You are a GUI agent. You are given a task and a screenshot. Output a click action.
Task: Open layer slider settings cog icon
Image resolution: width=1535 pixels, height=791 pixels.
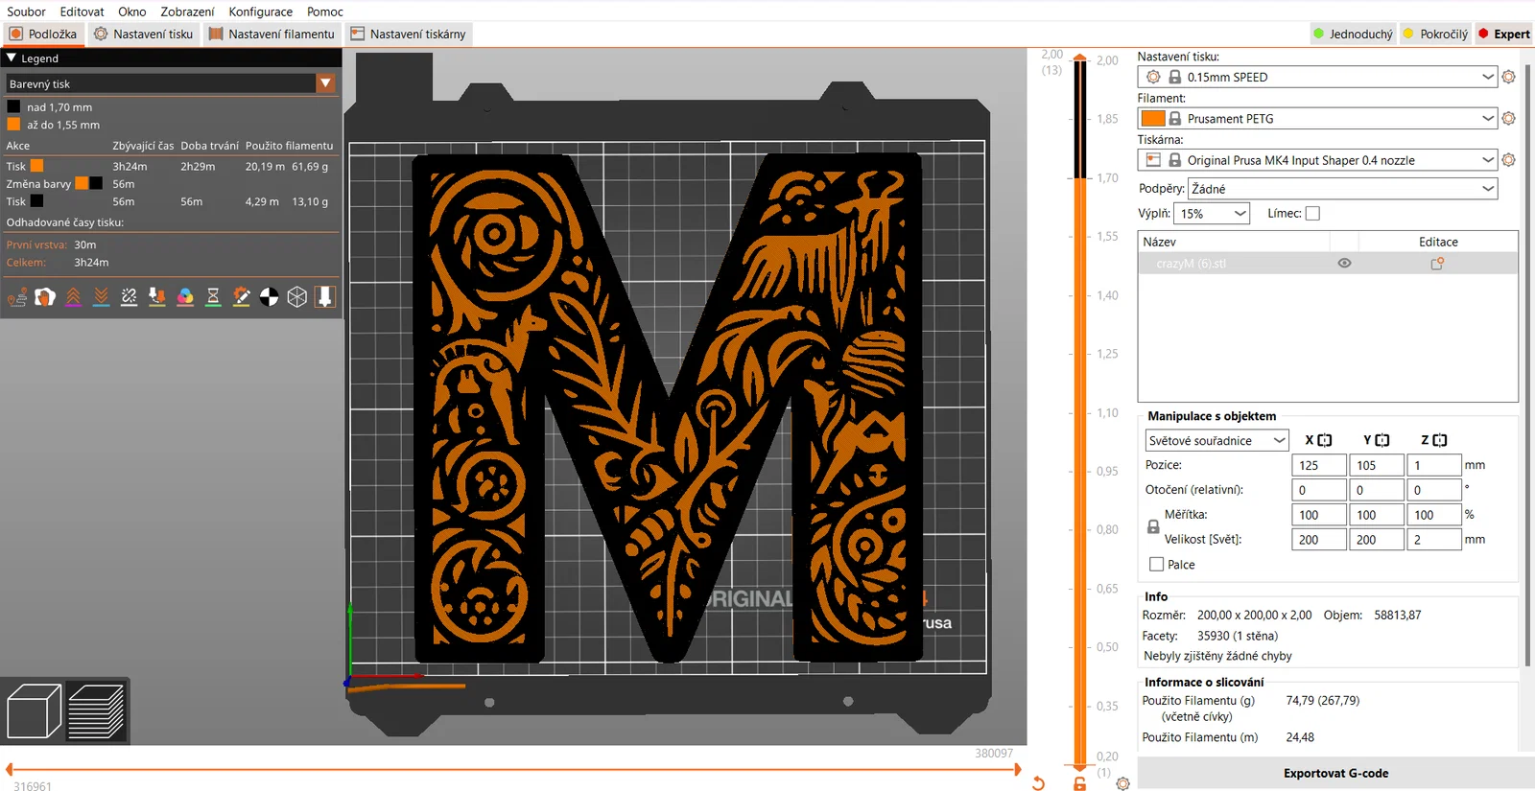[x=1122, y=783]
